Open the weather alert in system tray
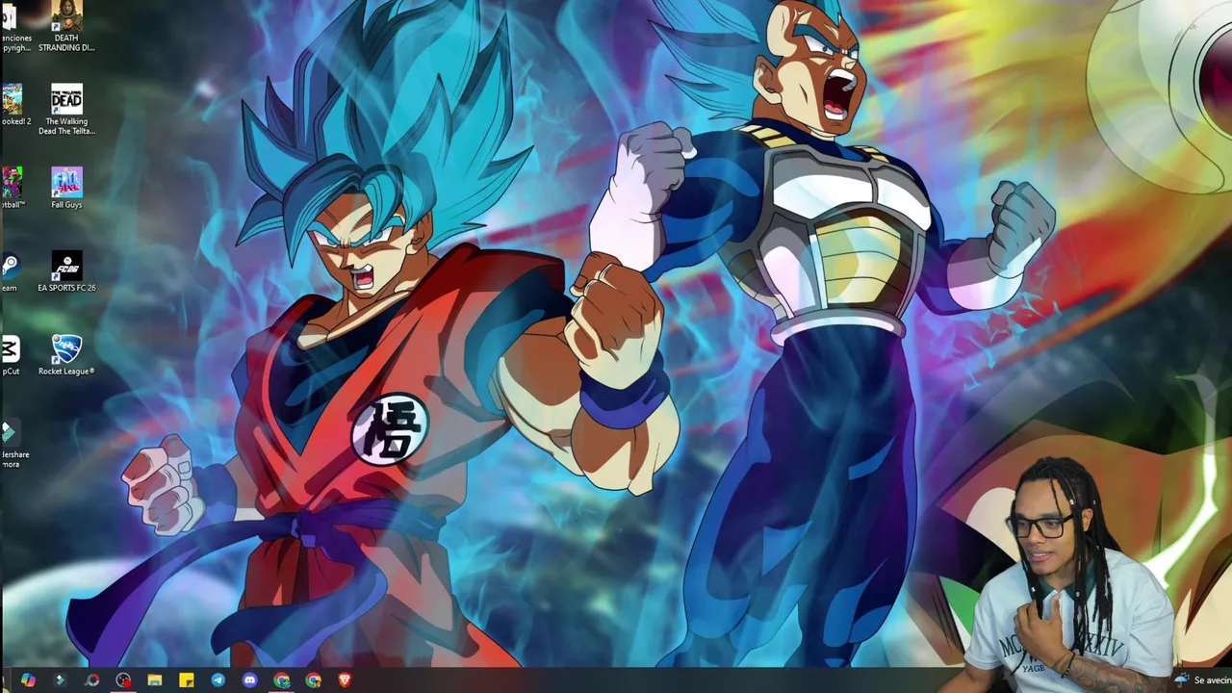 point(1204,680)
